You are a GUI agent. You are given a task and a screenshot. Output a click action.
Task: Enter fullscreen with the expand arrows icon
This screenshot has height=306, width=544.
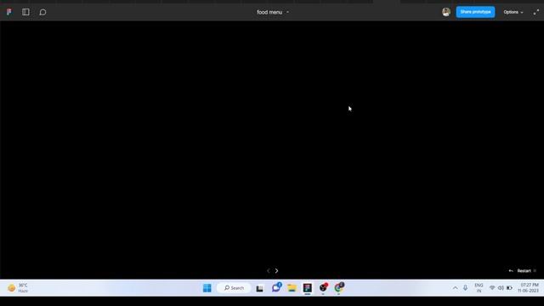(x=536, y=12)
